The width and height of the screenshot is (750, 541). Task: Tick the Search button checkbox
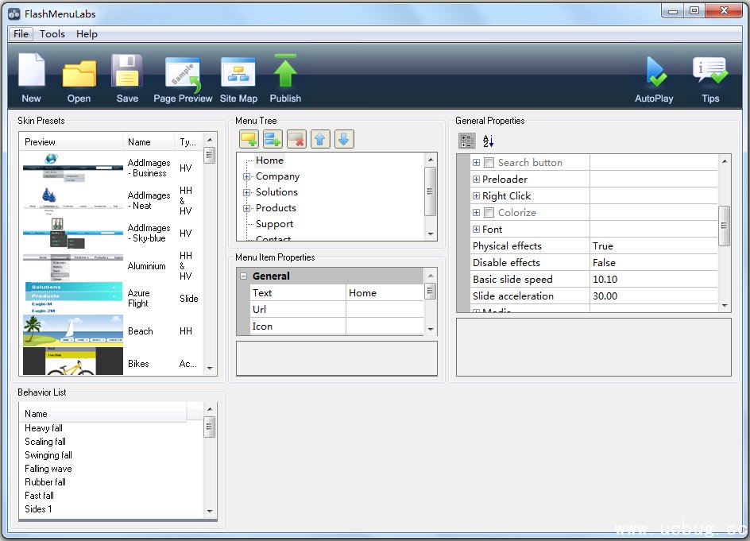pos(489,163)
